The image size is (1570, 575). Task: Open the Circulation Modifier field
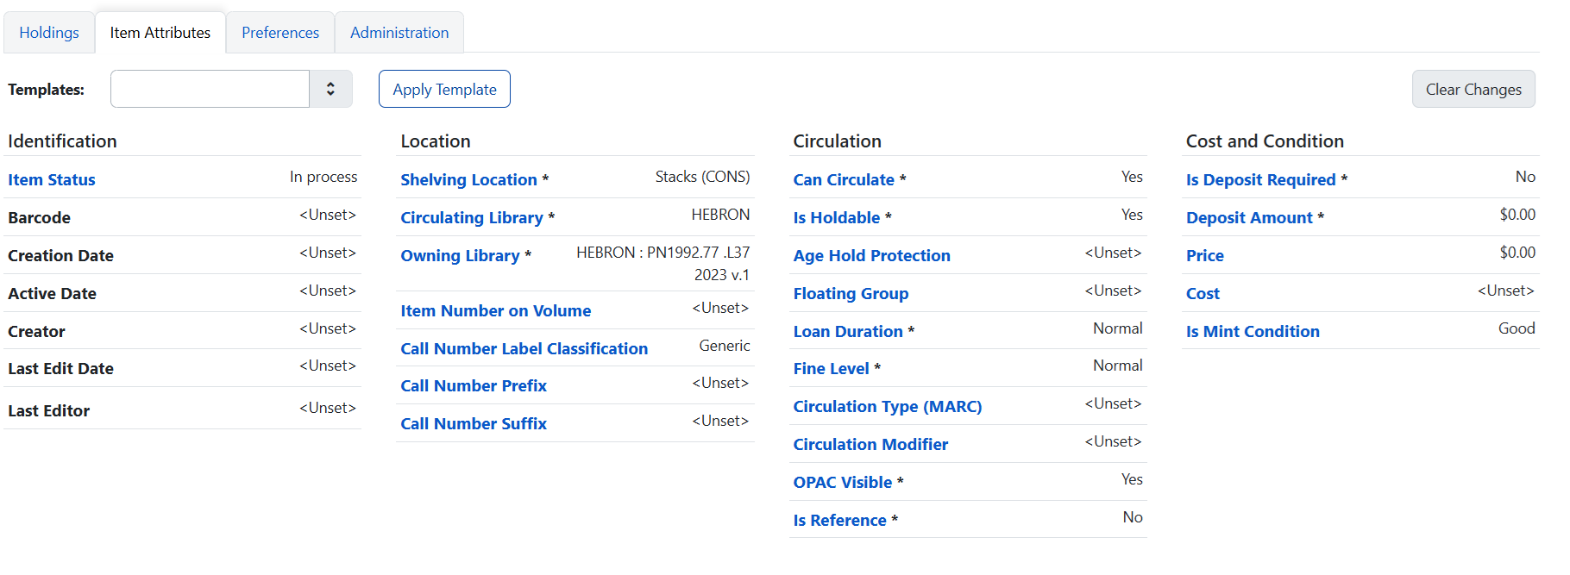pyautogui.click(x=870, y=444)
